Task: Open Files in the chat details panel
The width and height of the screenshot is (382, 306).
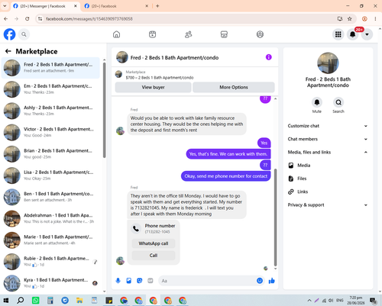Action: [x=328, y=179]
